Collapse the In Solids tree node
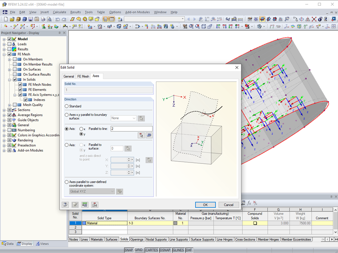The width and height of the screenshot is (338, 253). point(9,79)
